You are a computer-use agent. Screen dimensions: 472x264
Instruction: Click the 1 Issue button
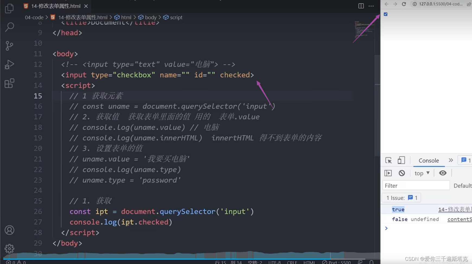(x=401, y=198)
